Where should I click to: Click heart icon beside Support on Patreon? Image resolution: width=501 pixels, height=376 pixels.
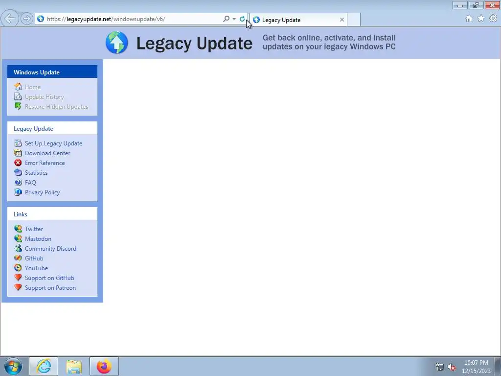pos(18,287)
